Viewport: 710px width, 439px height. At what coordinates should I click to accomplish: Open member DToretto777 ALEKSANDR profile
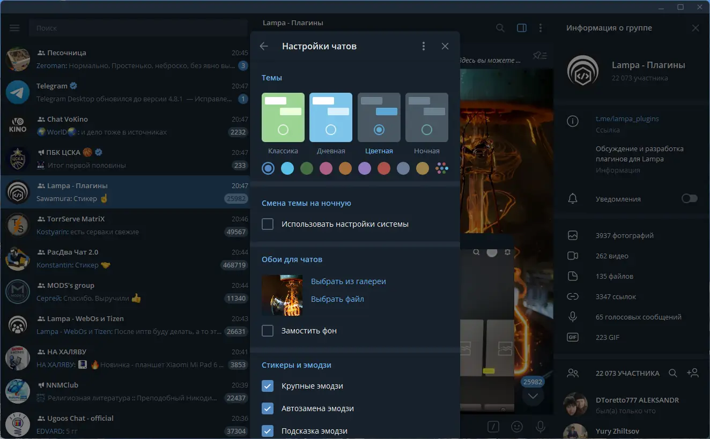(631, 405)
